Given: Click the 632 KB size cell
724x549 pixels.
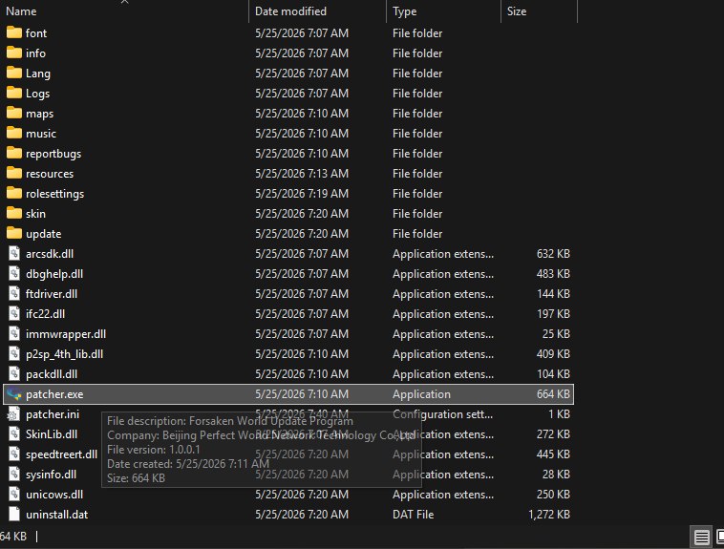Looking at the screenshot, I should pyautogui.click(x=553, y=254).
